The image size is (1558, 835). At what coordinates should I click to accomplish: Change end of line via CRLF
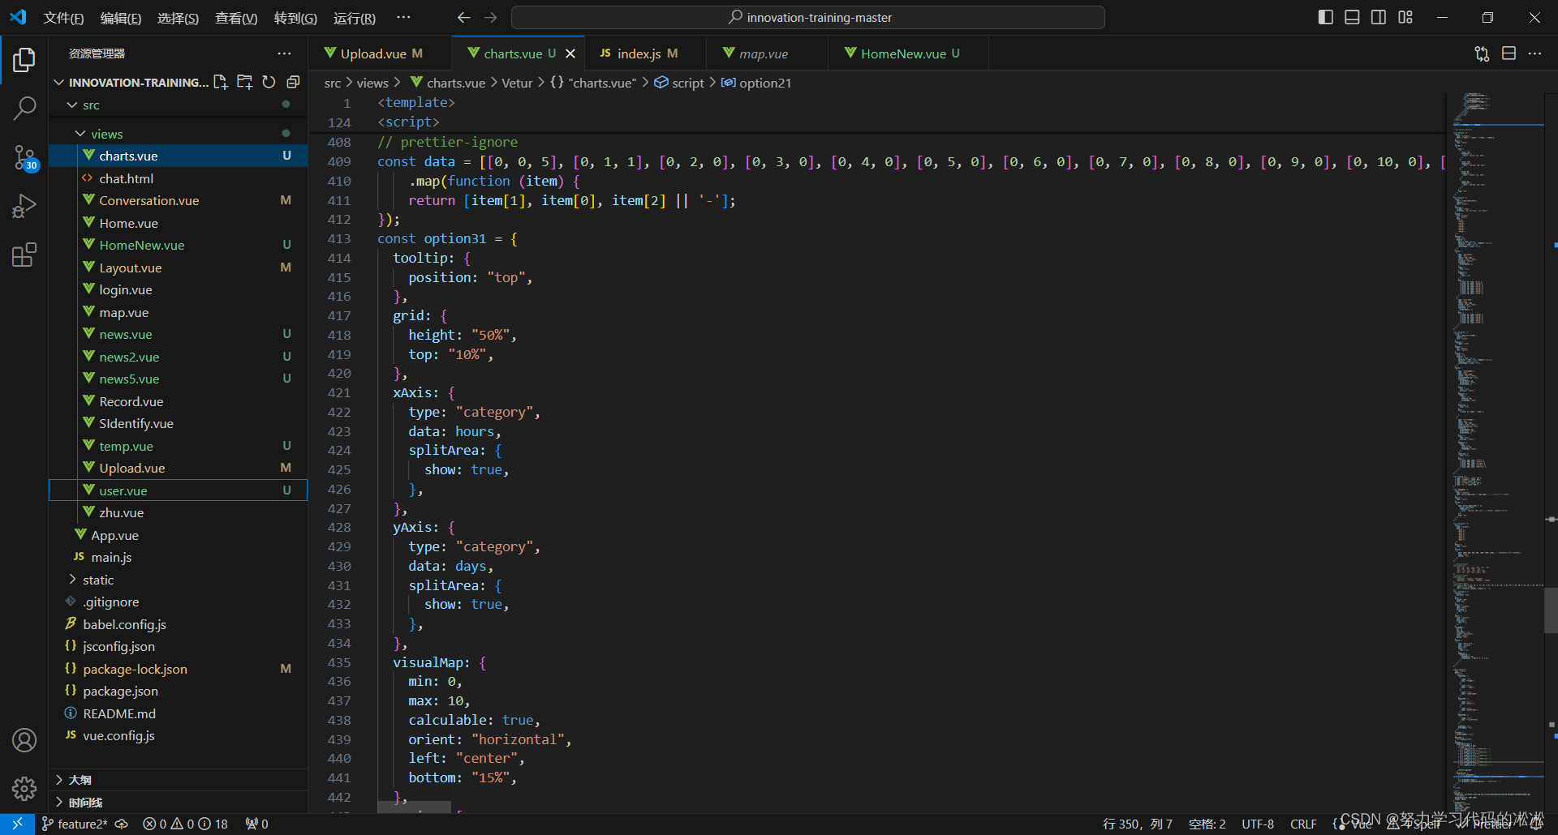point(1303,824)
